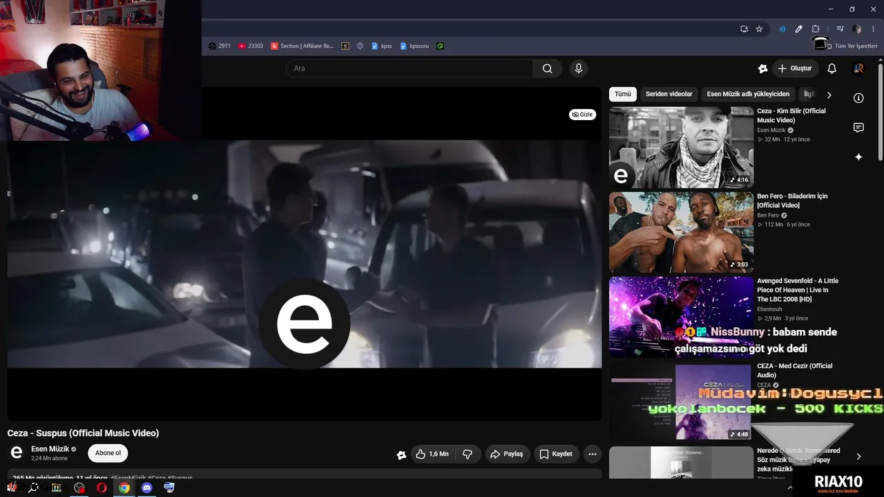
Task: Like the Ceza - Suspus video
Action: pyautogui.click(x=432, y=454)
